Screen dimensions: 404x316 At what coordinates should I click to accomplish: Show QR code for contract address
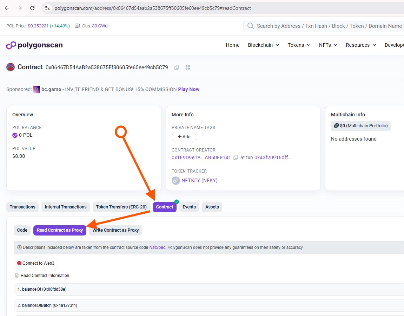[x=188, y=67]
